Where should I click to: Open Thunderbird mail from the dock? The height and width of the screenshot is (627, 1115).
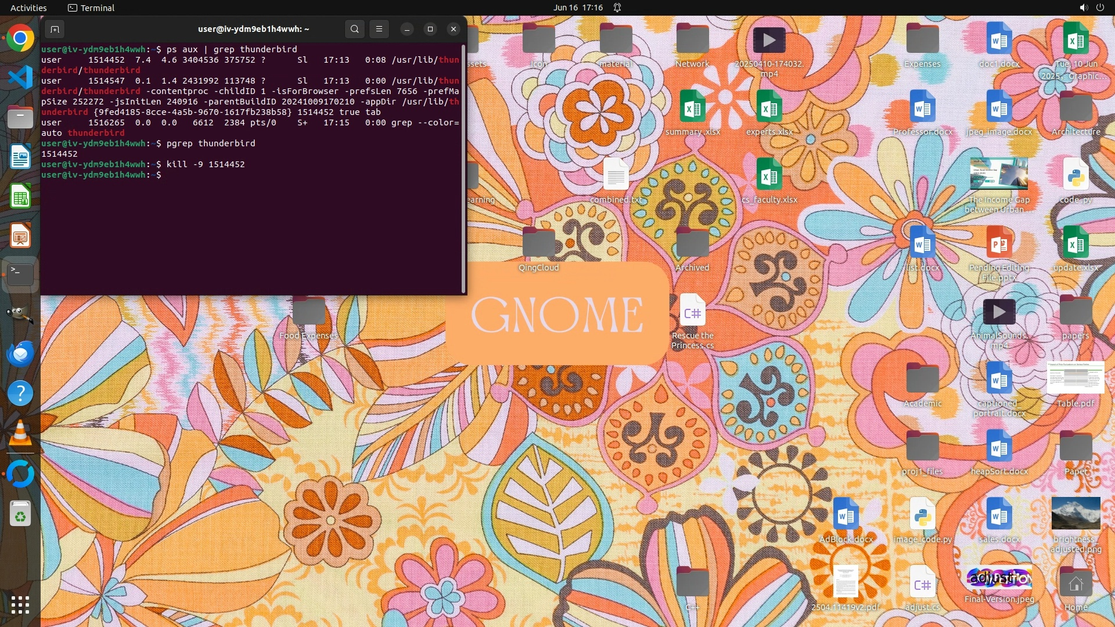pos(20,354)
